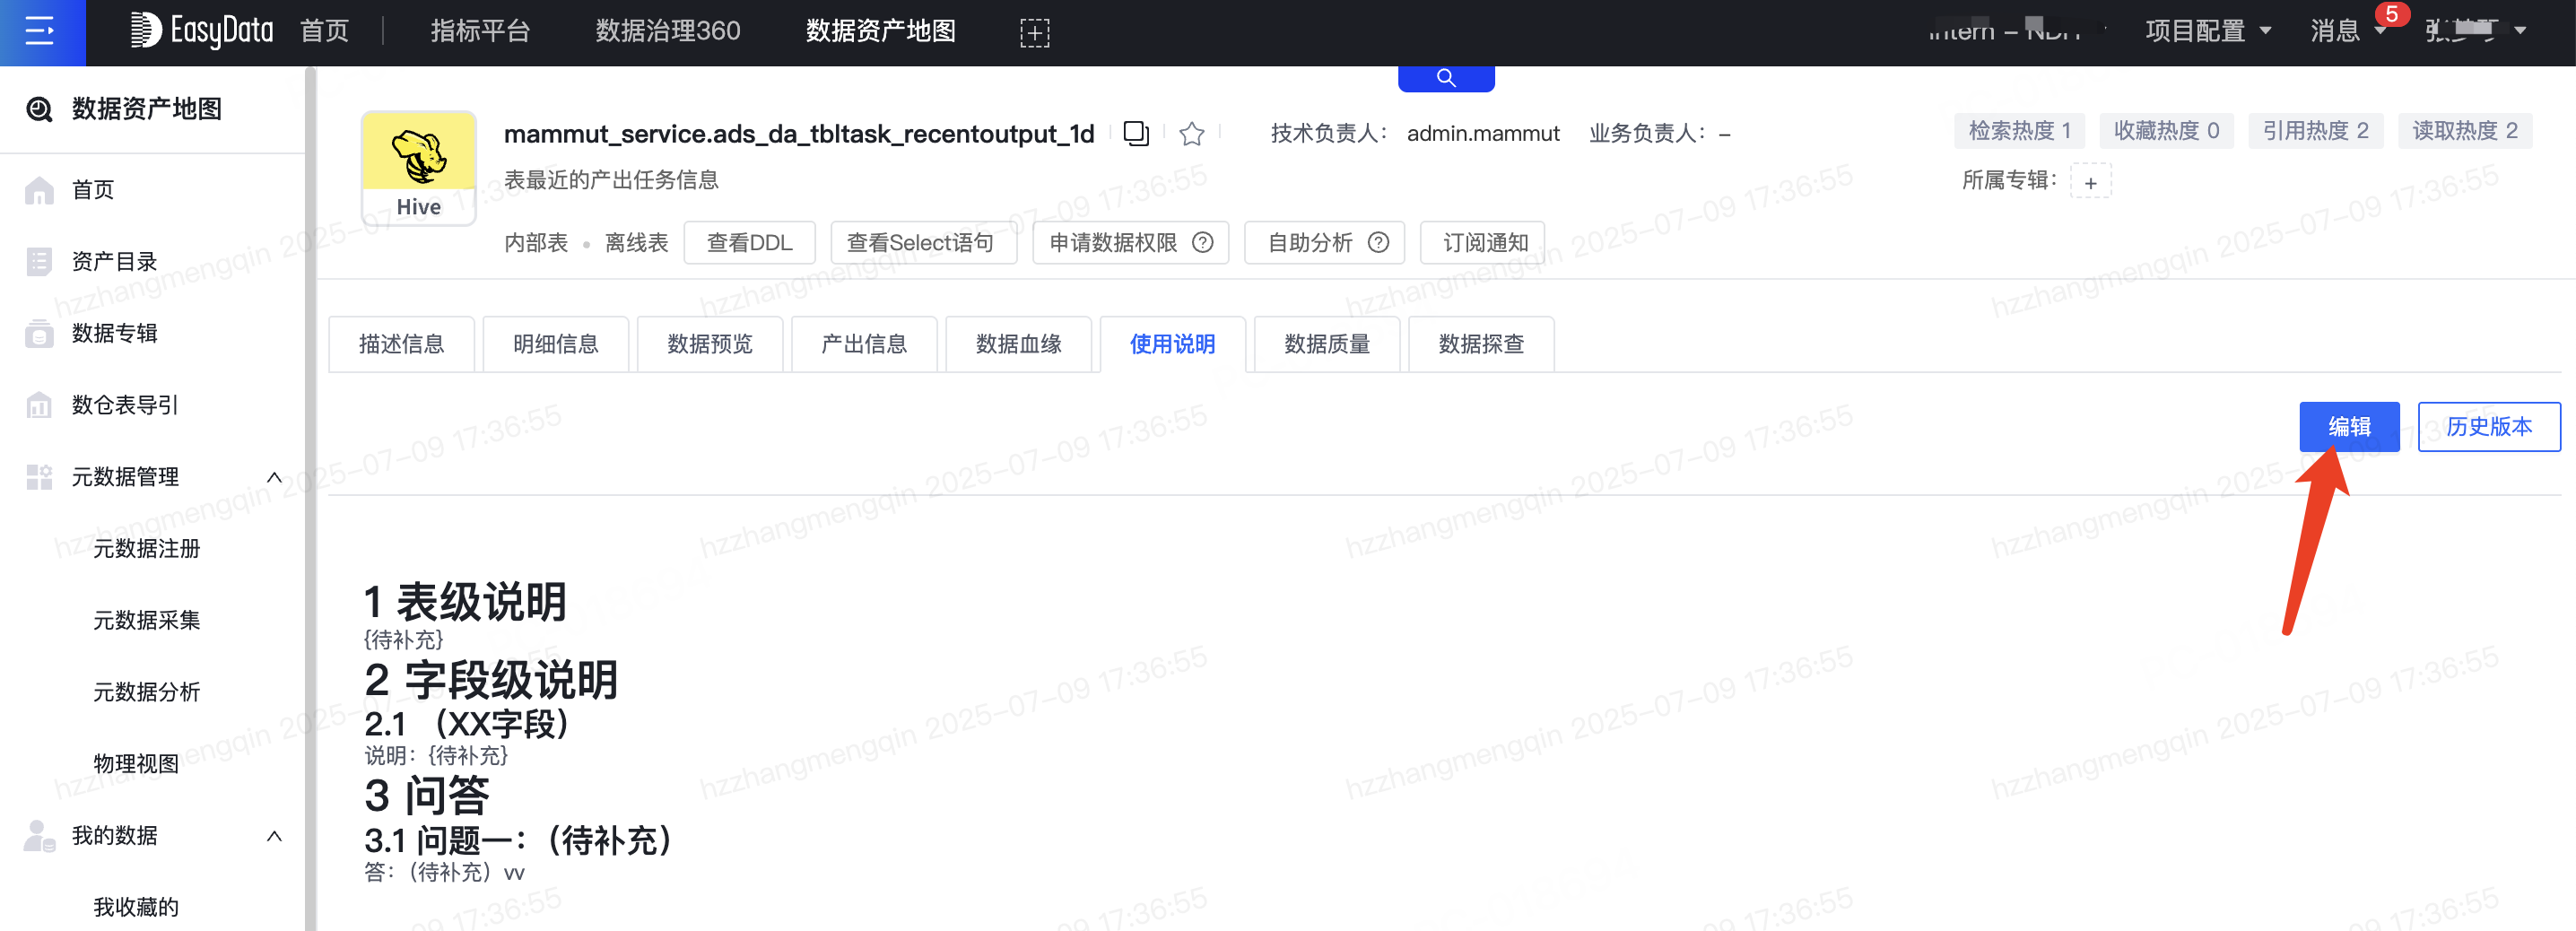Click the blue 编辑 button
The width and height of the screenshot is (2576, 931).
tap(2349, 427)
